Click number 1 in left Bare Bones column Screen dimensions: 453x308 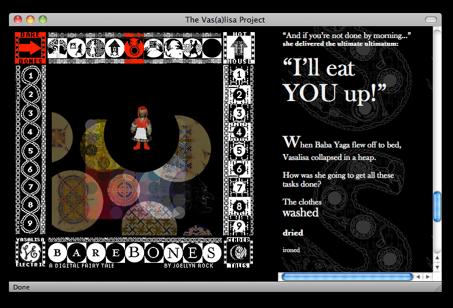[x=30, y=76]
